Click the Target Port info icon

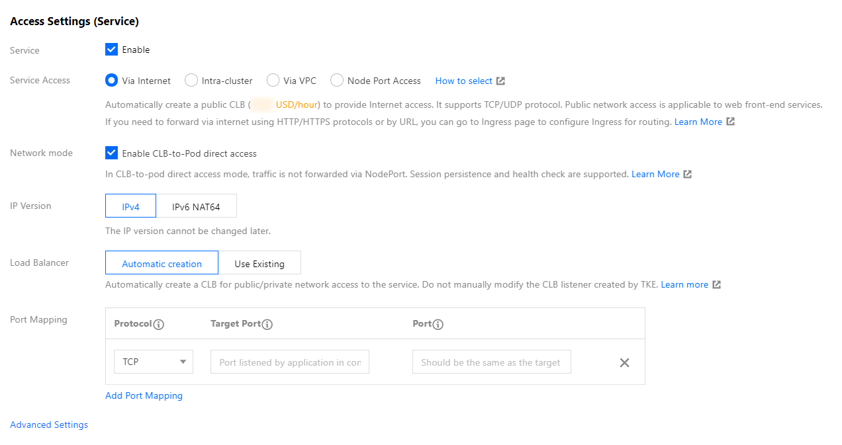(x=267, y=325)
